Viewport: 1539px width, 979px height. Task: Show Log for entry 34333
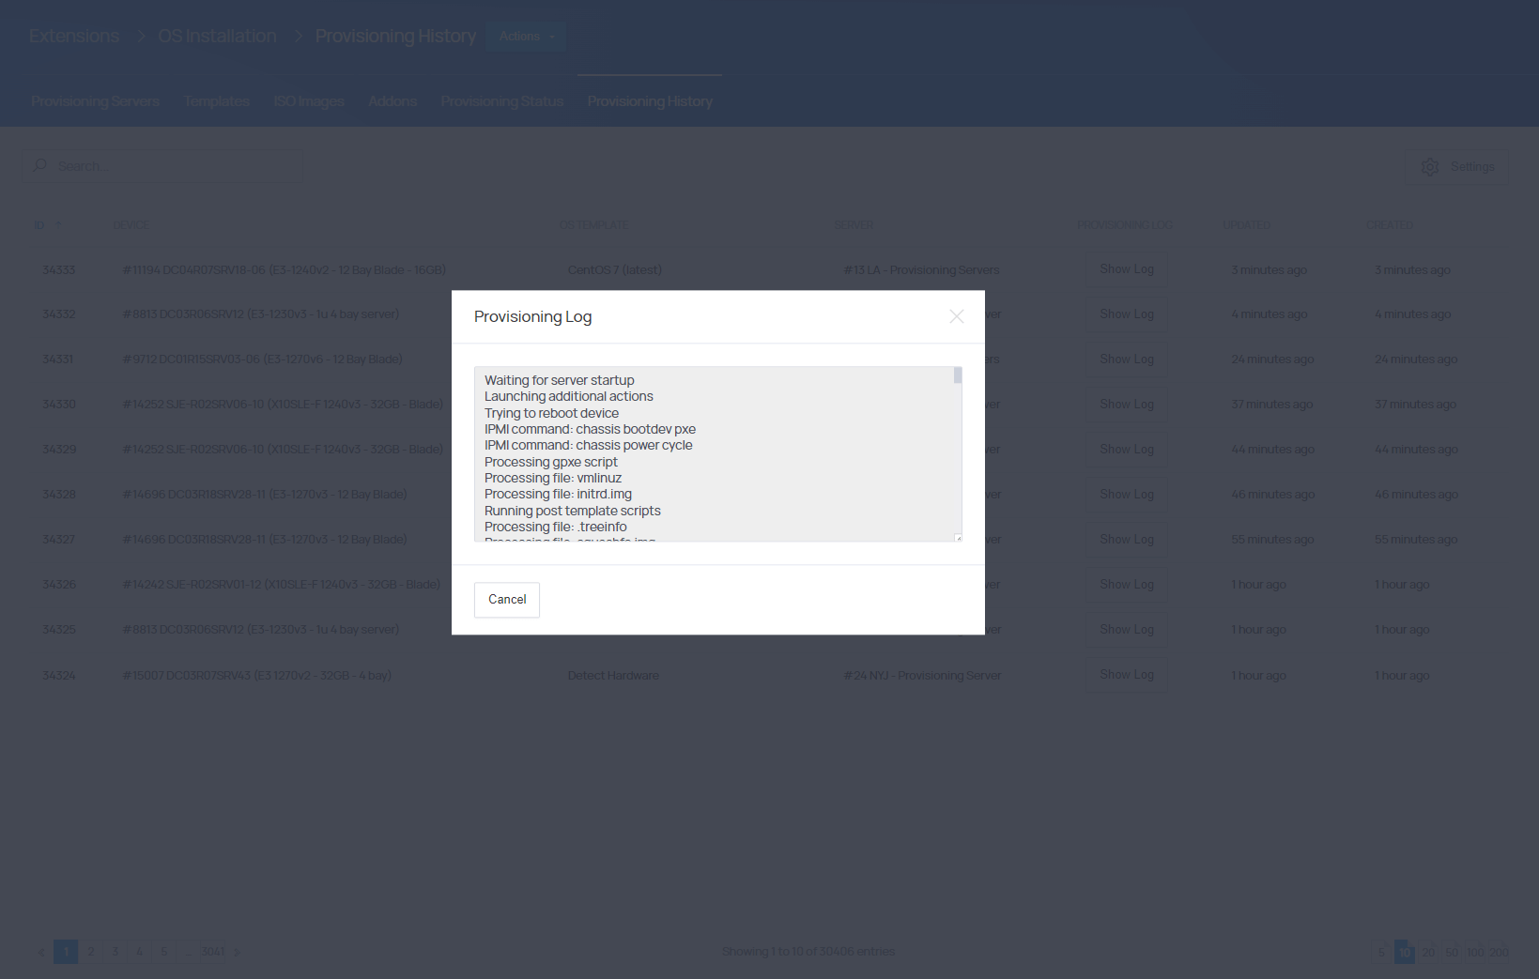pos(1126,269)
